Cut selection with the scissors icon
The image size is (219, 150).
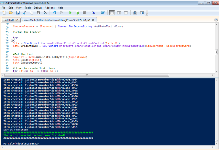pos(25,13)
